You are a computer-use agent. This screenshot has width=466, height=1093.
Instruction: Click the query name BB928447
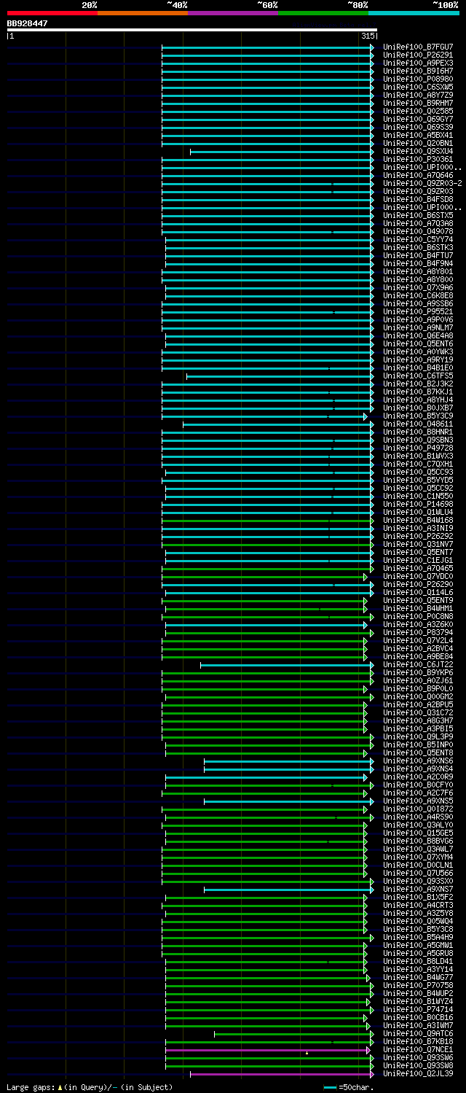click(28, 23)
